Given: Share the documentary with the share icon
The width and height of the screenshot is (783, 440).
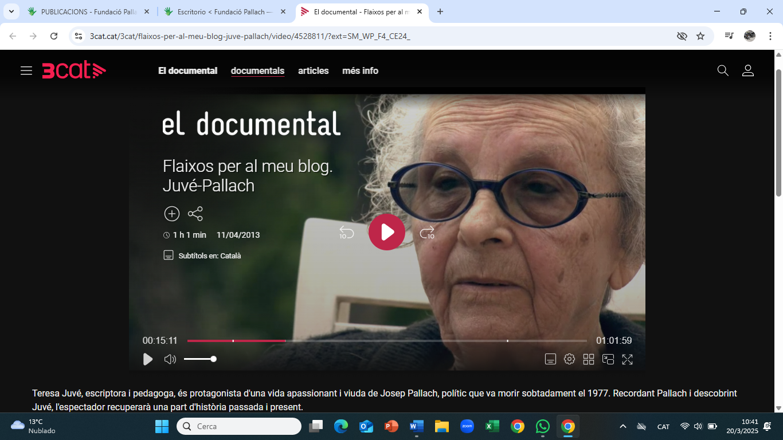Looking at the screenshot, I should [195, 214].
